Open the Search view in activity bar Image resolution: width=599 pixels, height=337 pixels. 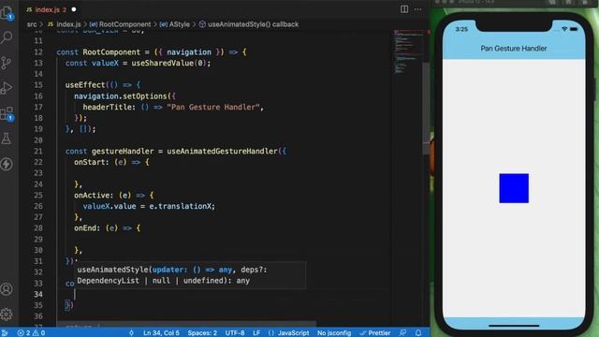[7, 37]
